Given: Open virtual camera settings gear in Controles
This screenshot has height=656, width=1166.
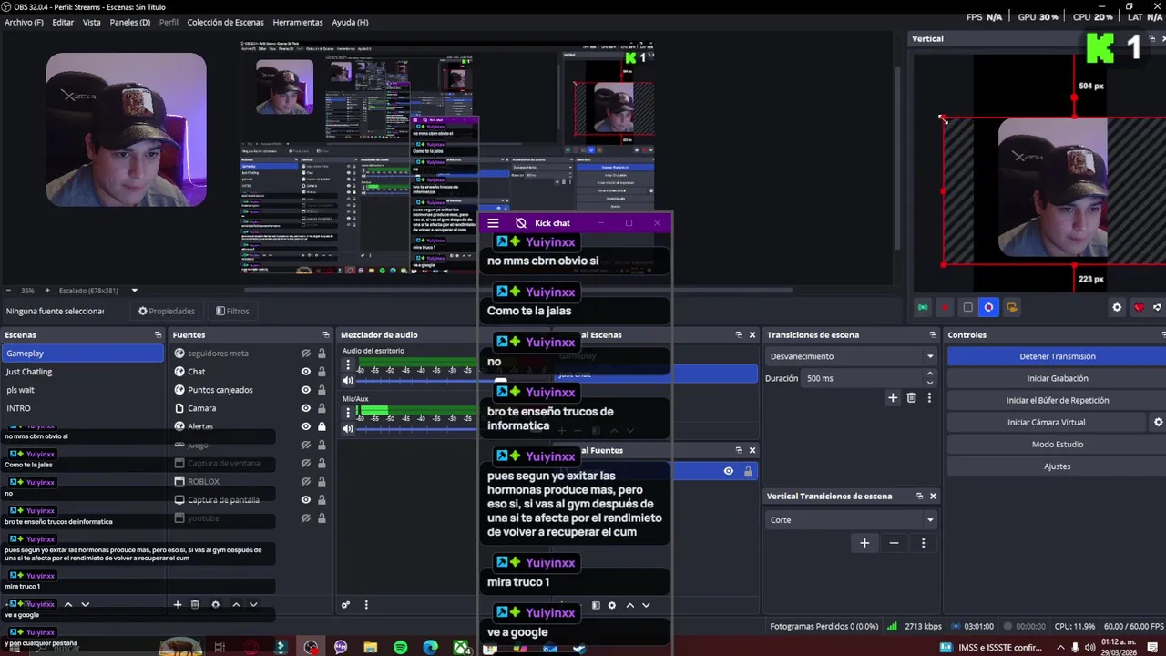Looking at the screenshot, I should pyautogui.click(x=1159, y=423).
